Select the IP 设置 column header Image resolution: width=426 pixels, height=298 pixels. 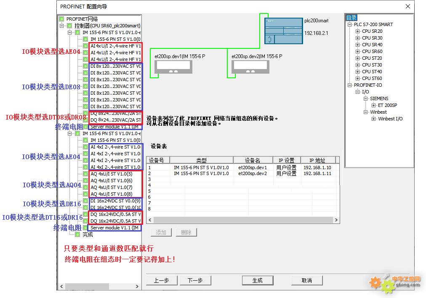[x=287, y=160]
